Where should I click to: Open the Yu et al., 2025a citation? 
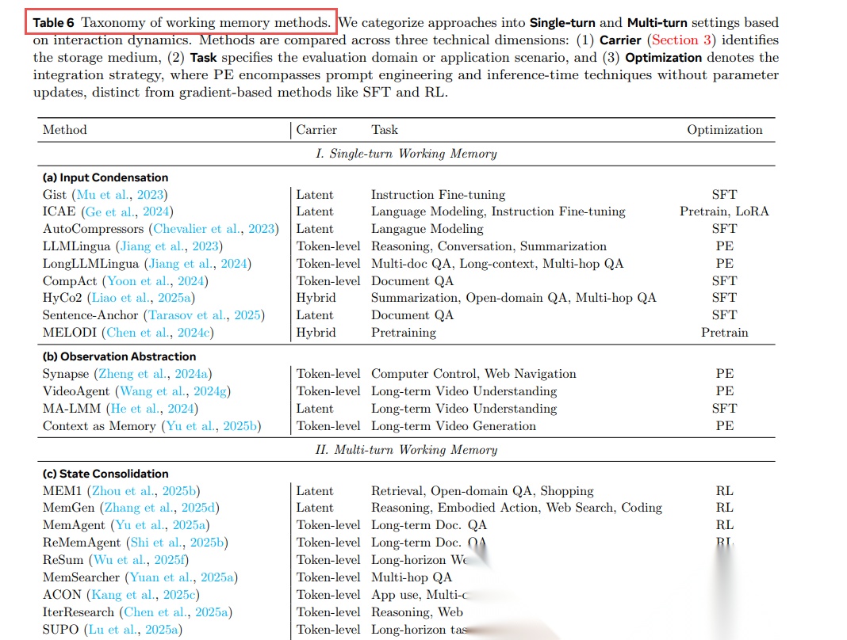(160, 524)
